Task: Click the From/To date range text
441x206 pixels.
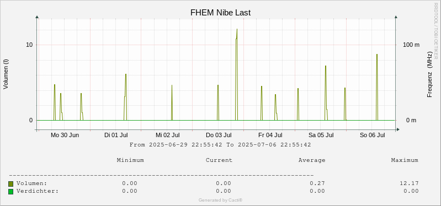Action: (x=220, y=145)
